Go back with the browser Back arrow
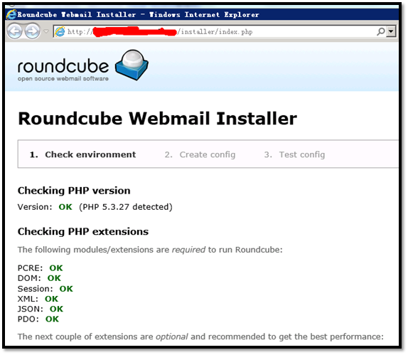This screenshot has width=408, height=355. 14,31
